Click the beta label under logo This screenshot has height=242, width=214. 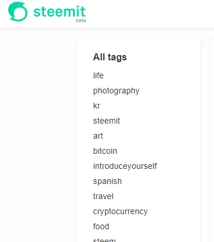point(81,20)
